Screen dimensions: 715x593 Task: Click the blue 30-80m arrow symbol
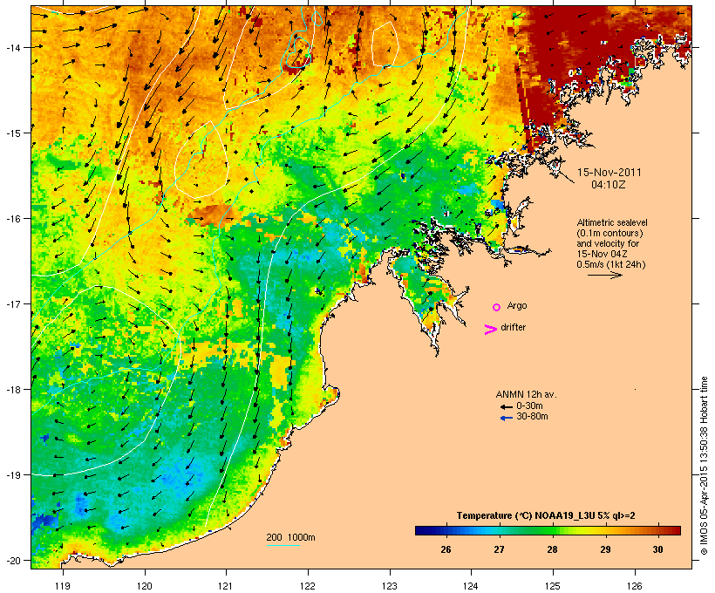tap(506, 418)
